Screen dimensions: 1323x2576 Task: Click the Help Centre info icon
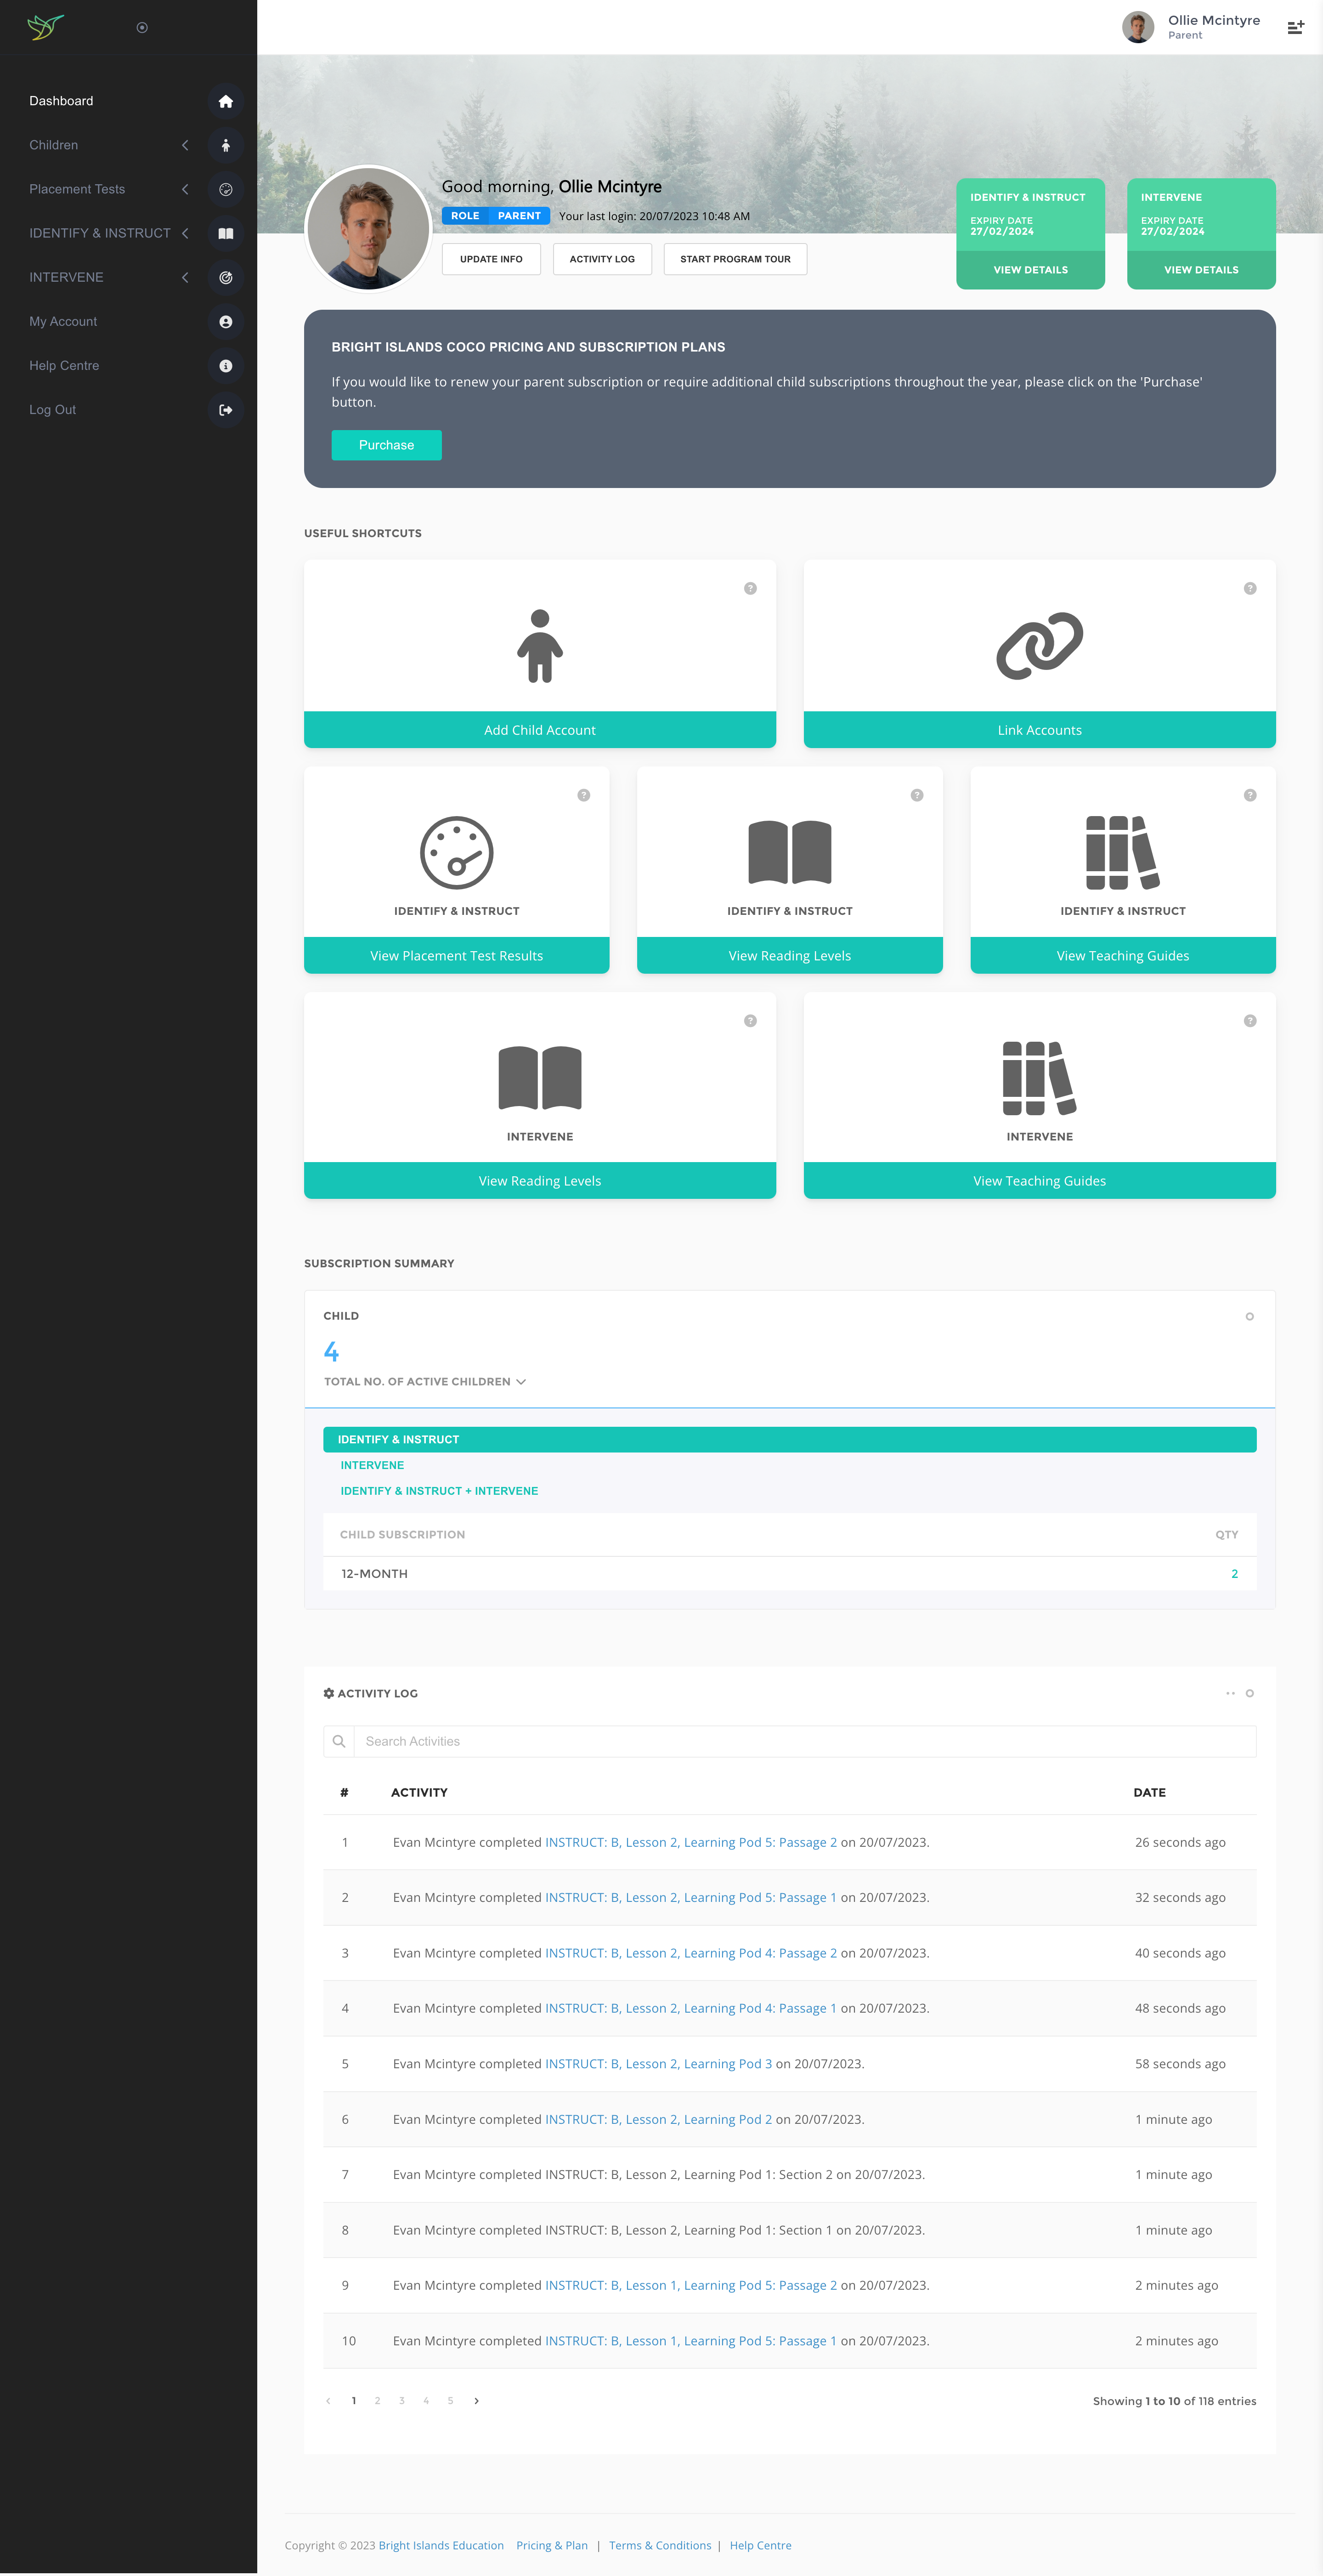click(x=226, y=366)
